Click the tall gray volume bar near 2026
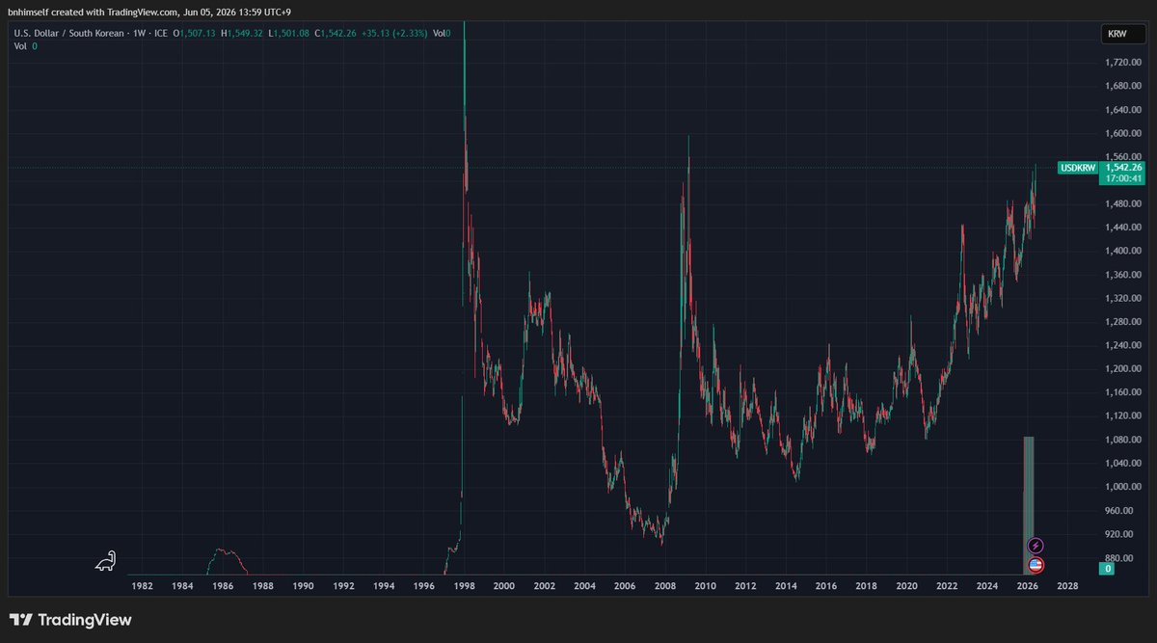 coord(1029,505)
